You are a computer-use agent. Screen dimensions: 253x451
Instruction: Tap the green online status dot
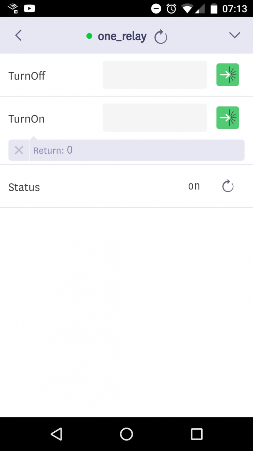click(x=89, y=36)
